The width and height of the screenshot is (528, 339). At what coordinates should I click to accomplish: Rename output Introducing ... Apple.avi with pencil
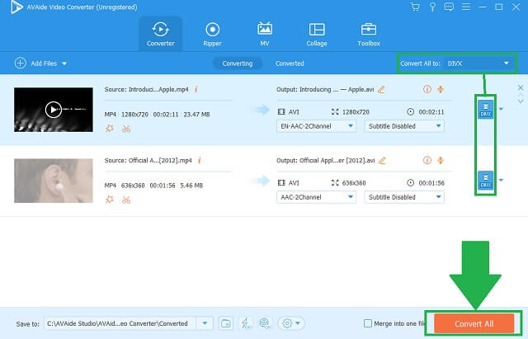coord(381,90)
